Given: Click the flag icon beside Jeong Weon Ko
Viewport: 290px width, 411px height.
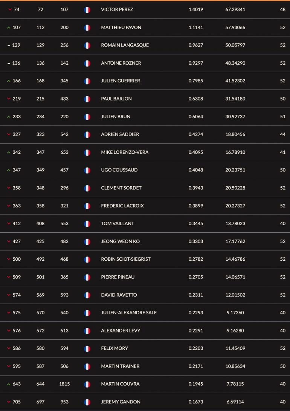Looking at the screenshot, I should pyautogui.click(x=87, y=242).
